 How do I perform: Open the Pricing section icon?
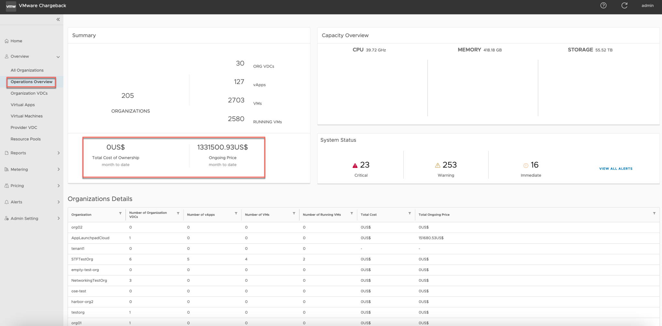tap(6, 185)
